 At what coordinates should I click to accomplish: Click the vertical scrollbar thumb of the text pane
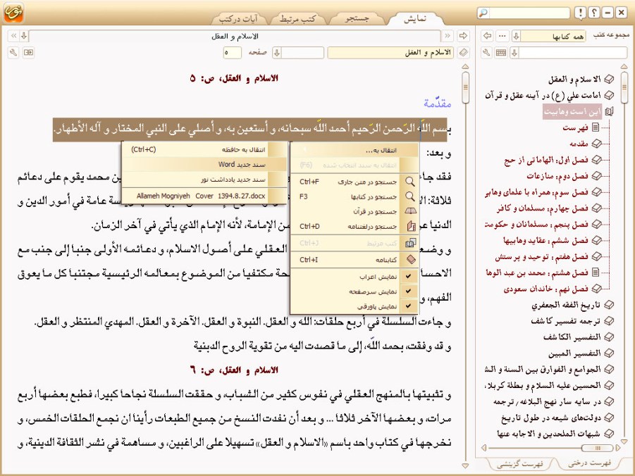pyautogui.click(x=465, y=88)
